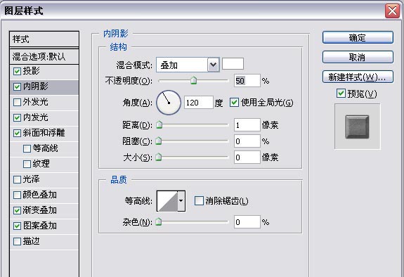Click the contour curve thumbnail

(167, 201)
